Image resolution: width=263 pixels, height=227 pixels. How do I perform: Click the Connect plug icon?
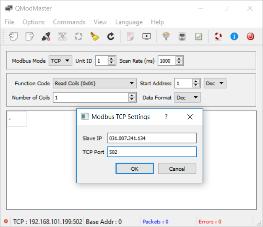tap(46, 36)
